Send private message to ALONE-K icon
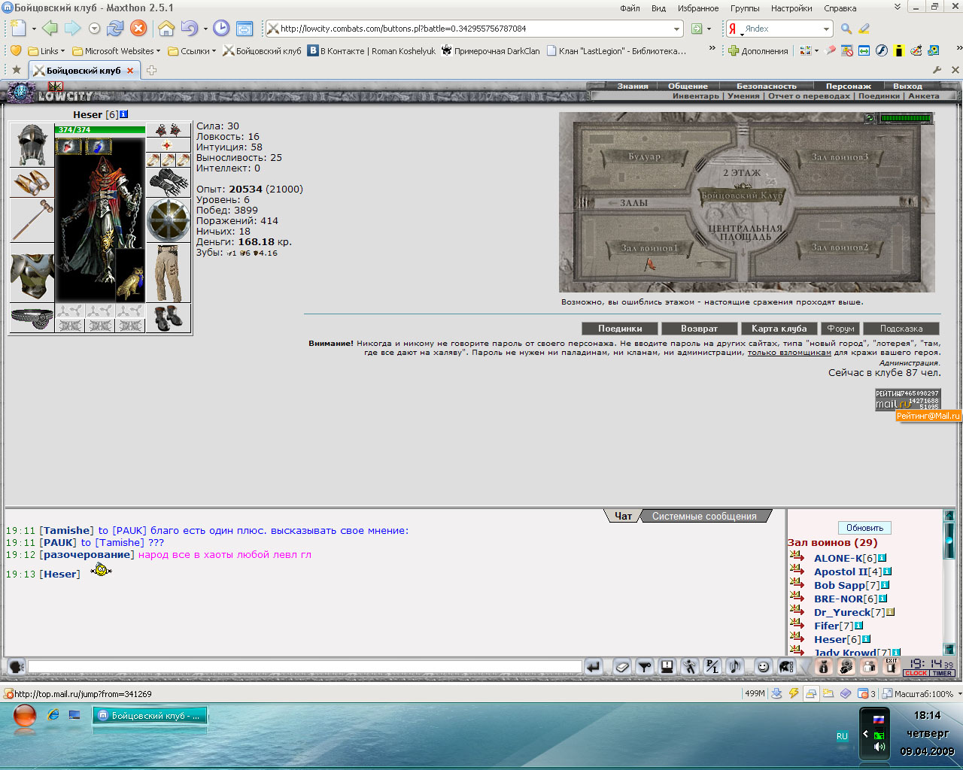This screenshot has width=963, height=770. point(797,557)
